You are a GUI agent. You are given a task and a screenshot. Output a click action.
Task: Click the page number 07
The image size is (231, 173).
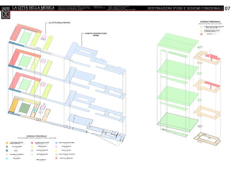227,9
